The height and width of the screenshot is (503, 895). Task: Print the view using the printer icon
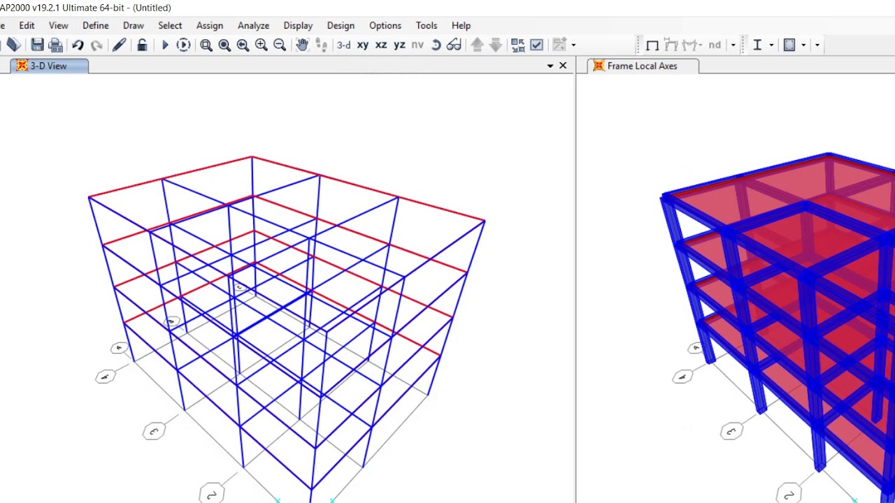tap(56, 45)
